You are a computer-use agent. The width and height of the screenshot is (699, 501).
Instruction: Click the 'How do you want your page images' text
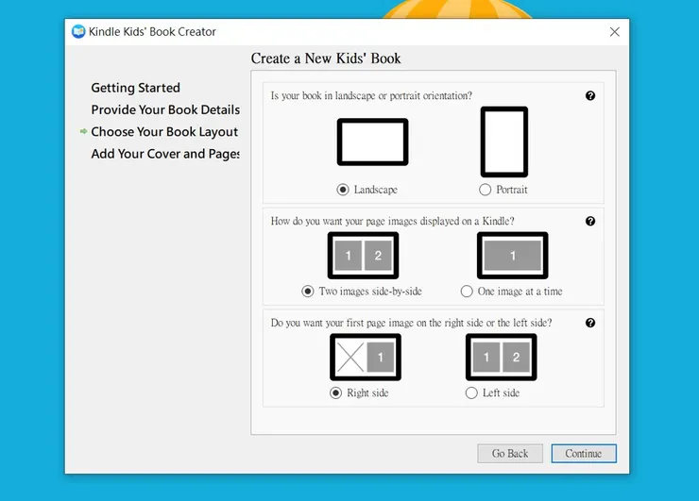click(x=392, y=222)
